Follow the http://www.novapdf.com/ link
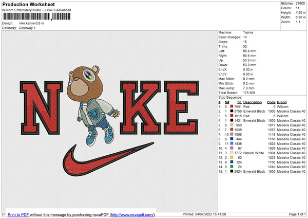This screenshot has width=308, height=218. point(132,214)
